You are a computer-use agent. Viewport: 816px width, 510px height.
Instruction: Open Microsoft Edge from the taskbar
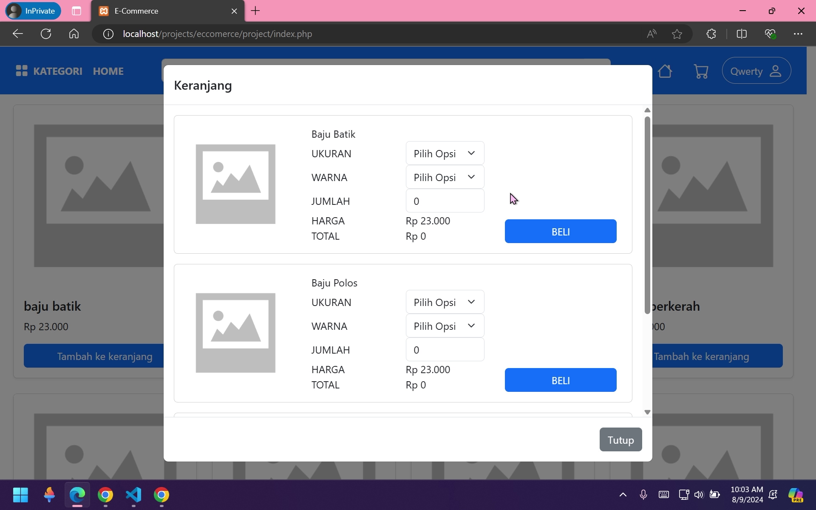pos(77,495)
